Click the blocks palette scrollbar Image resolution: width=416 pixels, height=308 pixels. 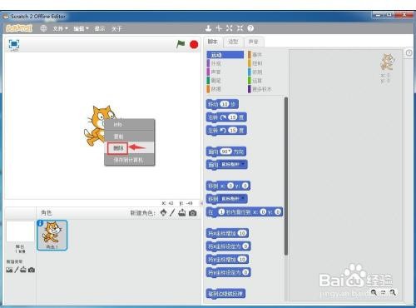[x=286, y=176]
